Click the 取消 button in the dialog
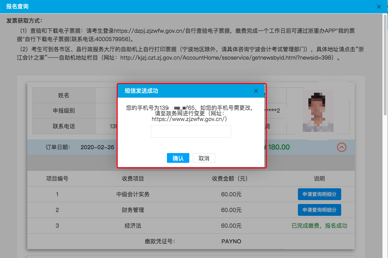Screen dimensions: 388x258 pos(204,158)
